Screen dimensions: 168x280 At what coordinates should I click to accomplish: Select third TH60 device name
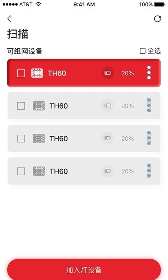59,139
